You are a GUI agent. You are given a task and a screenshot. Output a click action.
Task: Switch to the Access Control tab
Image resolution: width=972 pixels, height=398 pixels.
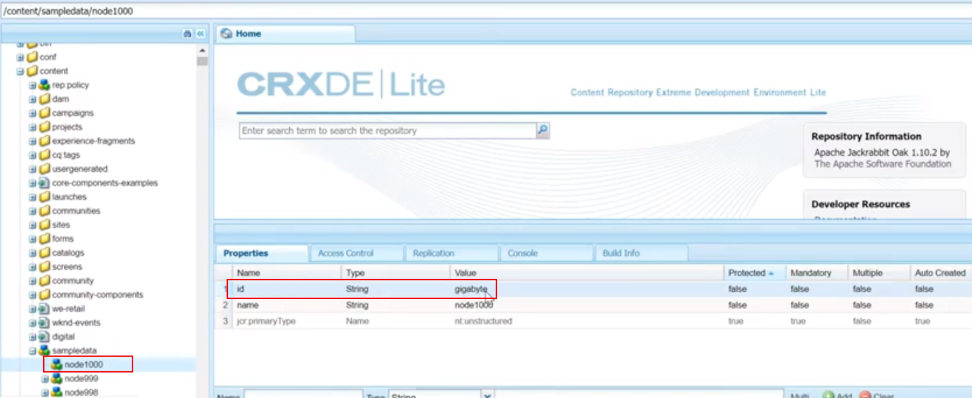coord(357,253)
